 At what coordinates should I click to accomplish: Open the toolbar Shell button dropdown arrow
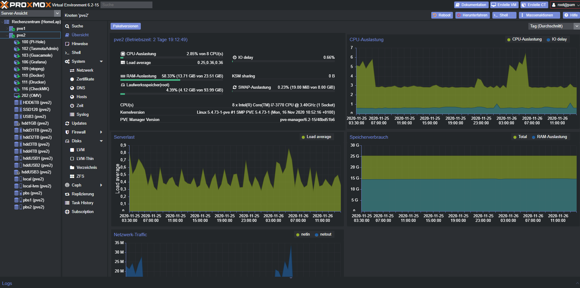click(x=513, y=15)
